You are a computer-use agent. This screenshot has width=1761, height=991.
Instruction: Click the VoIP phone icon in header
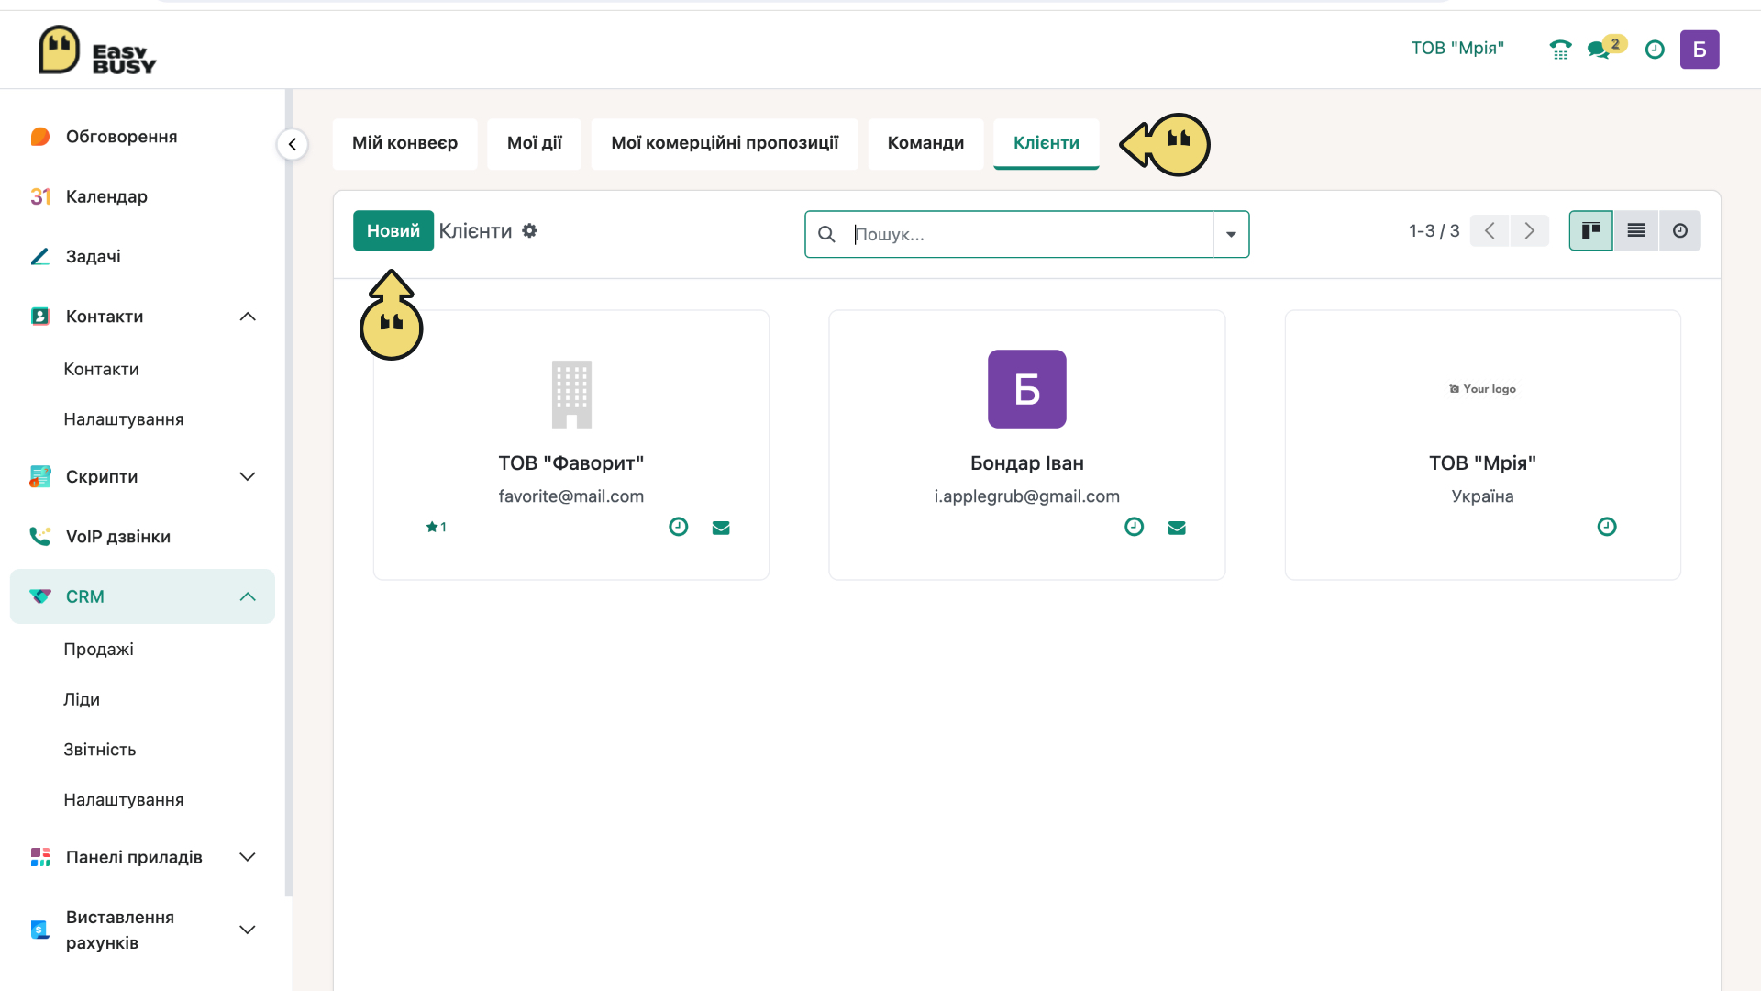click(1560, 50)
